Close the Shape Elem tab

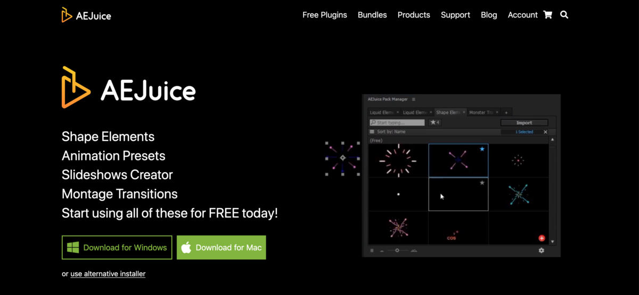(464, 113)
